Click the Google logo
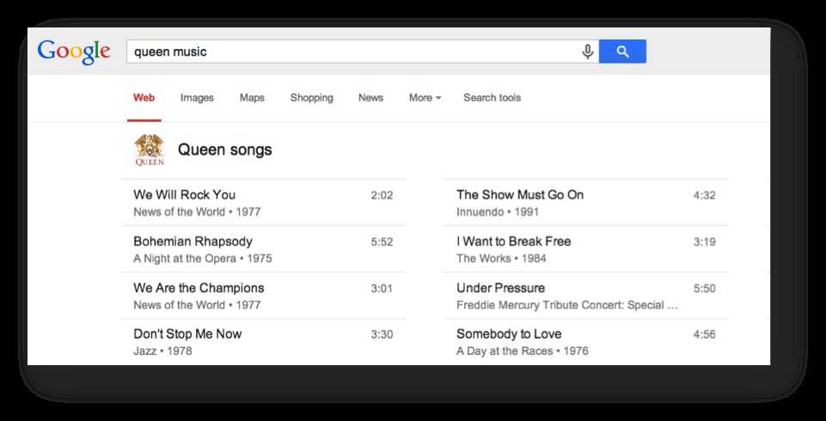 pos(74,51)
